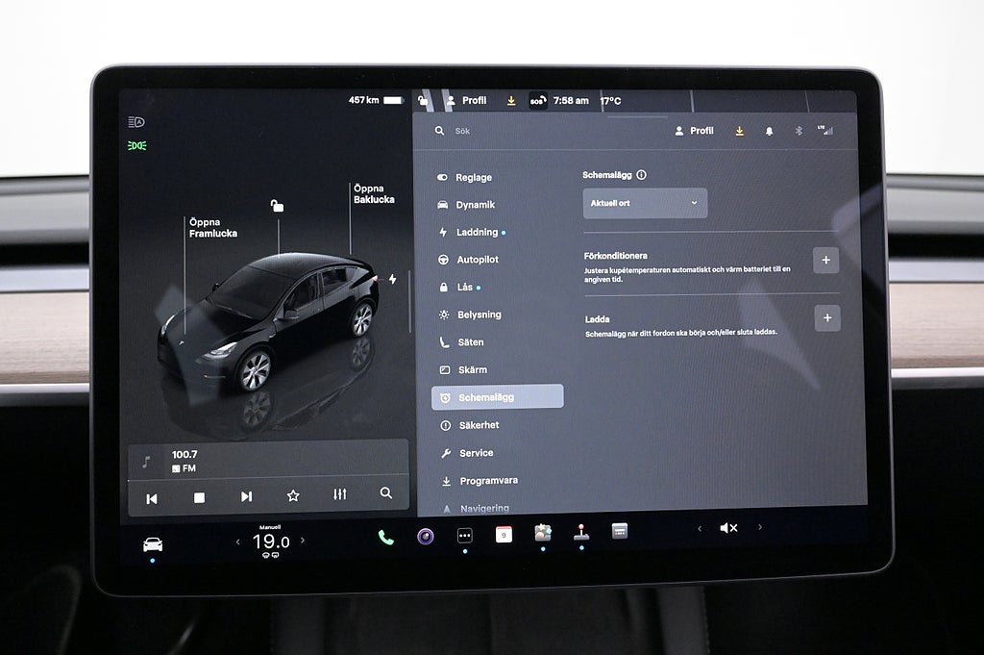Screen dimensions: 984x655
Task: Select Autopilot in the settings menu
Action: click(477, 260)
